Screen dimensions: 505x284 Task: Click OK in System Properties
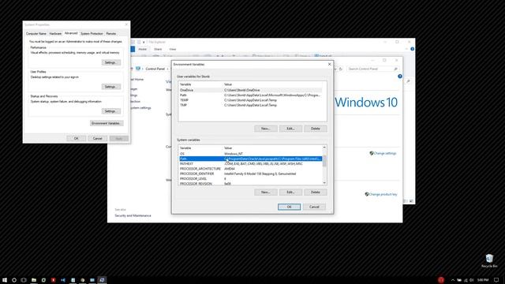point(77,139)
